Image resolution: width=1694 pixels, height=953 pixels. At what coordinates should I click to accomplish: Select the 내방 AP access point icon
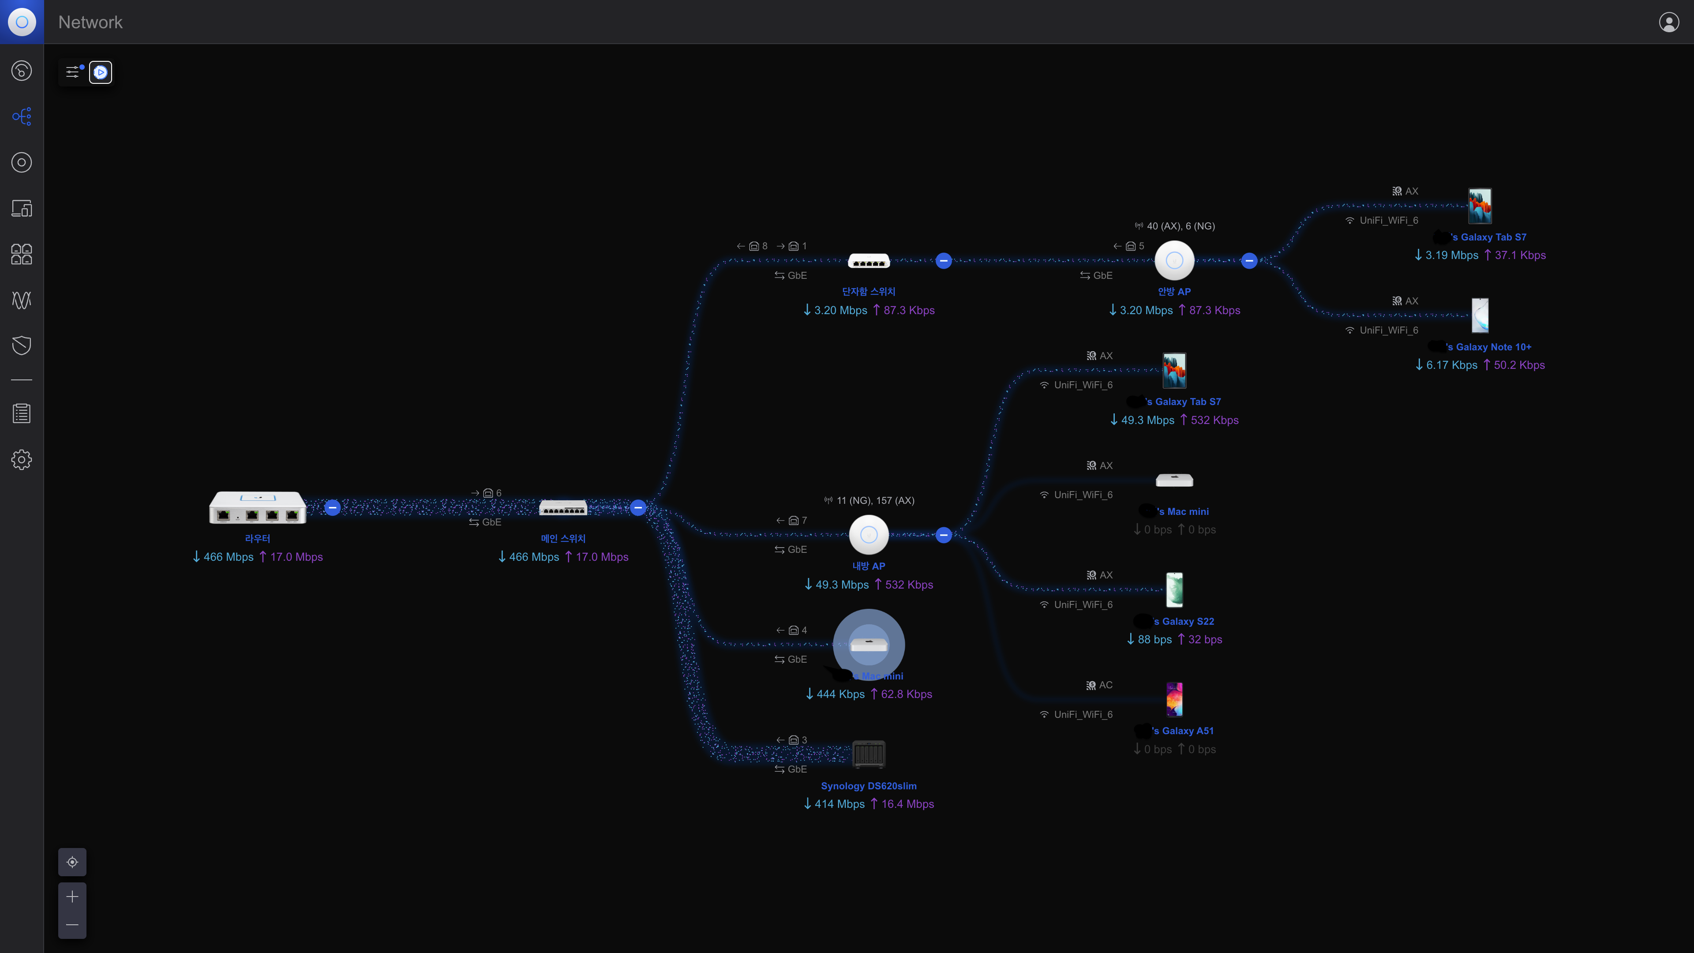869,535
